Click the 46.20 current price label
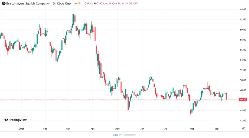Screen dimensions: 249x138 point(243,99)
